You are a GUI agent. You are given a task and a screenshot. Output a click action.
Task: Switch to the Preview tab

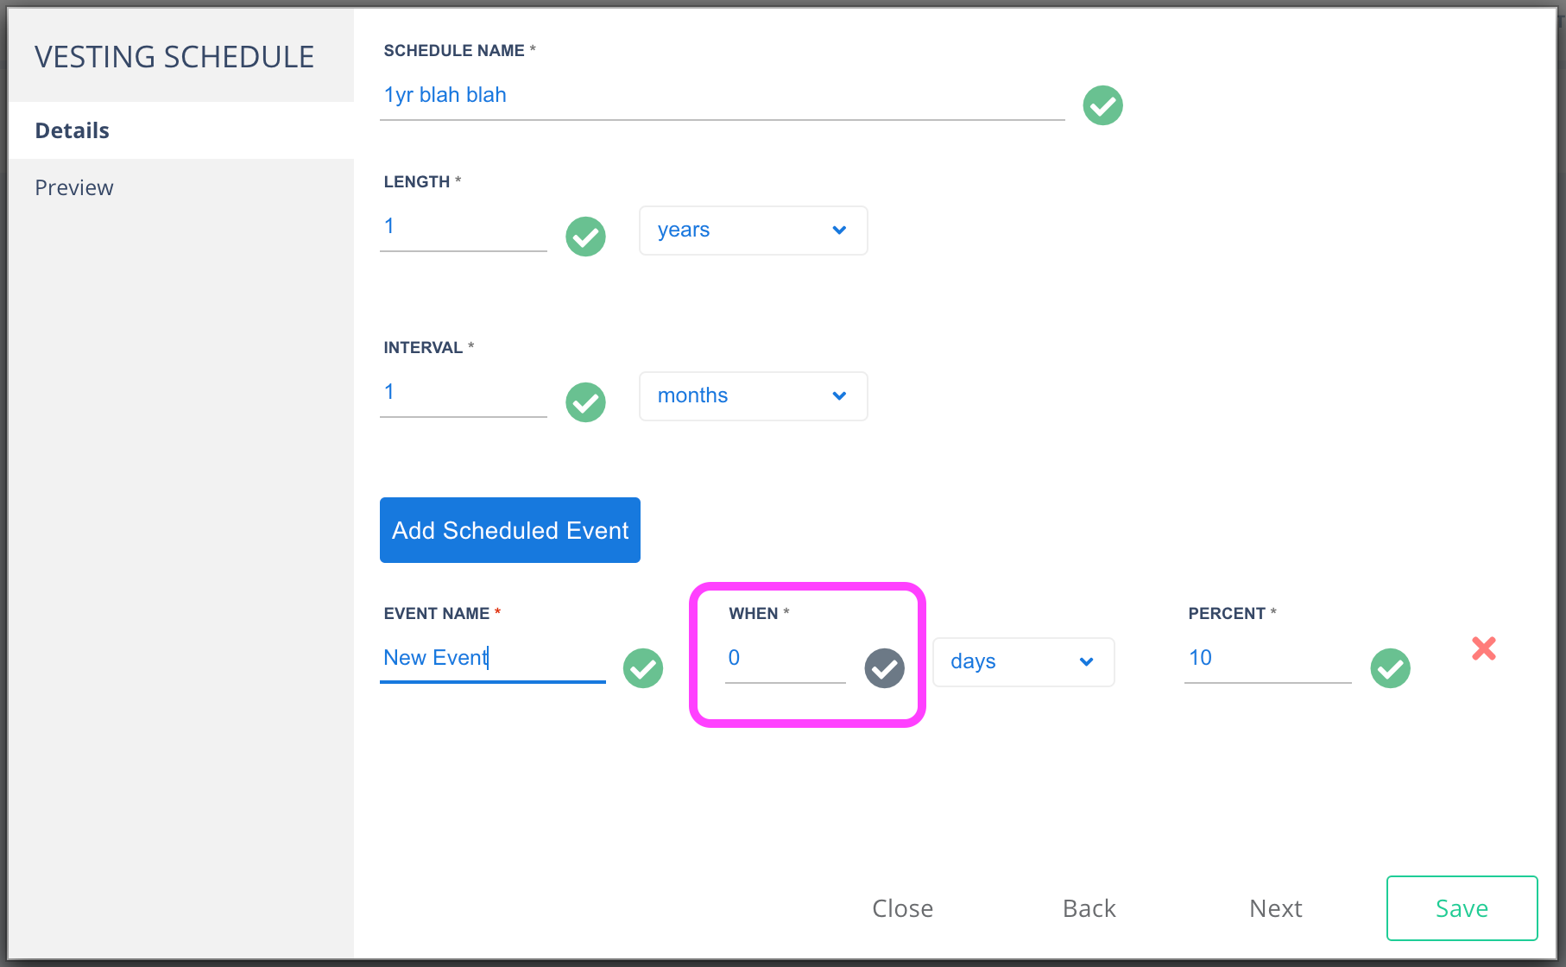click(x=181, y=187)
